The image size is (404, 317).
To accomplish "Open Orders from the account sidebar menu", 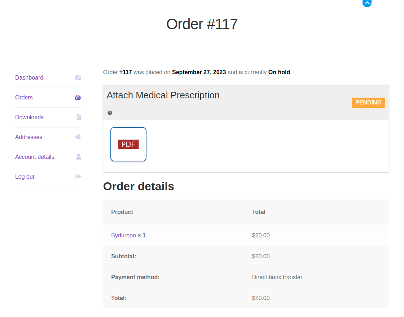I will coord(24,97).
